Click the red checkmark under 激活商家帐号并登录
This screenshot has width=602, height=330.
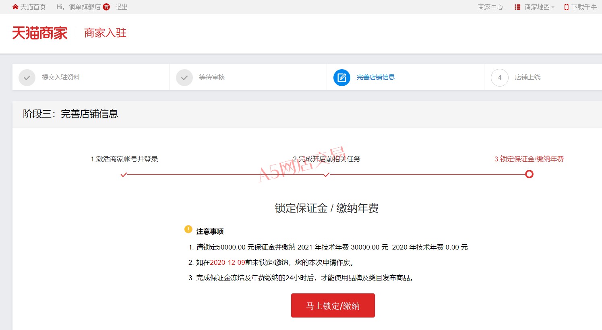[124, 175]
